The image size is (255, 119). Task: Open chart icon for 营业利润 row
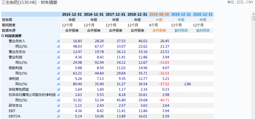coord(58,57)
